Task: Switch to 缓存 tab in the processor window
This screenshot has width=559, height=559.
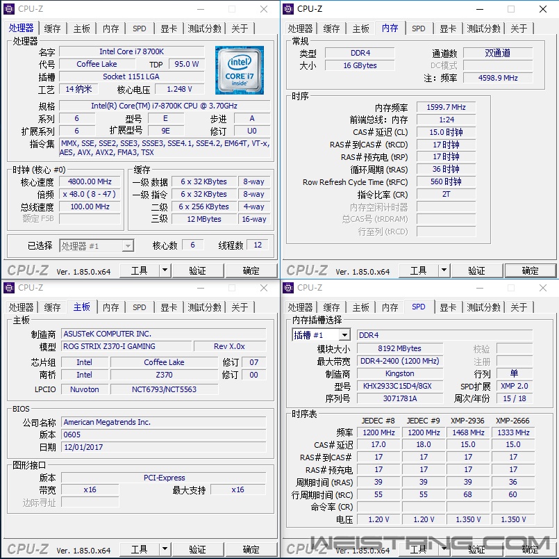Action: click(x=52, y=29)
